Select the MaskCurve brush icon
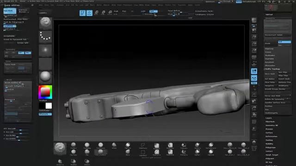 pos(156,152)
